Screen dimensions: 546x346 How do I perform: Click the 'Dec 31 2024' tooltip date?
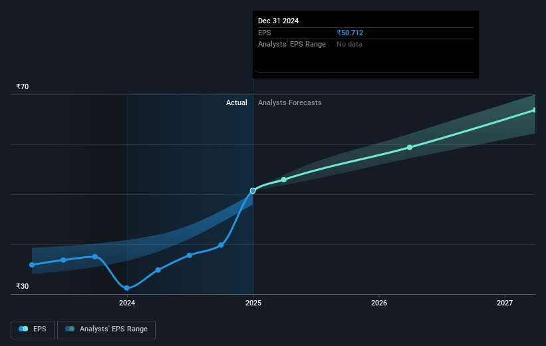(x=278, y=21)
